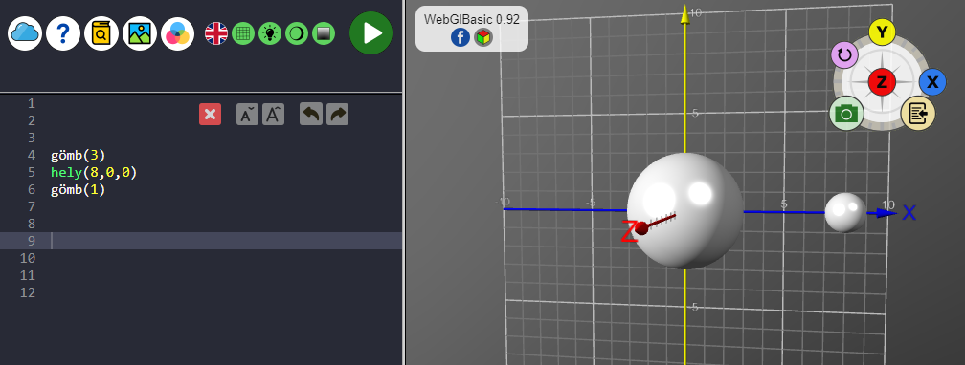Viewport: 965px width, 365px height.
Task: Switch language with the UK flag
Action: (216, 33)
